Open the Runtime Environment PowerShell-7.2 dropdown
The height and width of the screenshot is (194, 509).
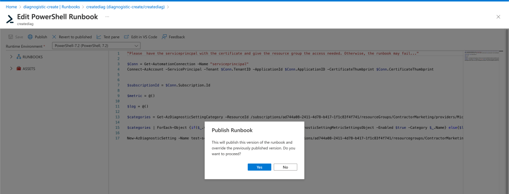97,46
